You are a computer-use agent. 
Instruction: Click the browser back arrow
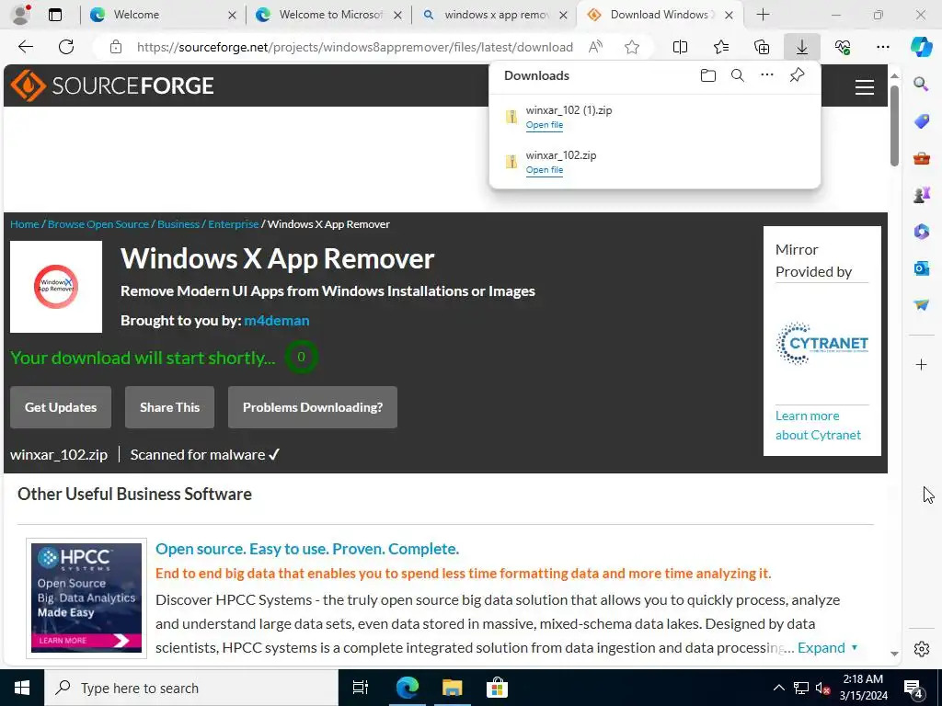[25, 47]
